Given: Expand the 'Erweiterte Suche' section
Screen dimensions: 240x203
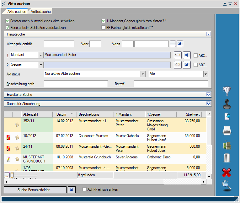Looking at the screenshot, I should pos(208,94).
